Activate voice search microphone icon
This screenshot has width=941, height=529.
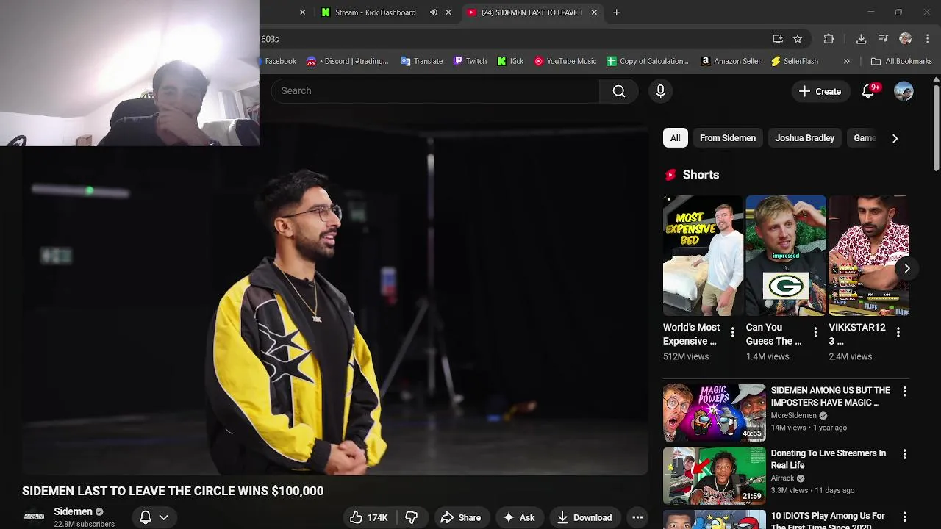click(660, 91)
